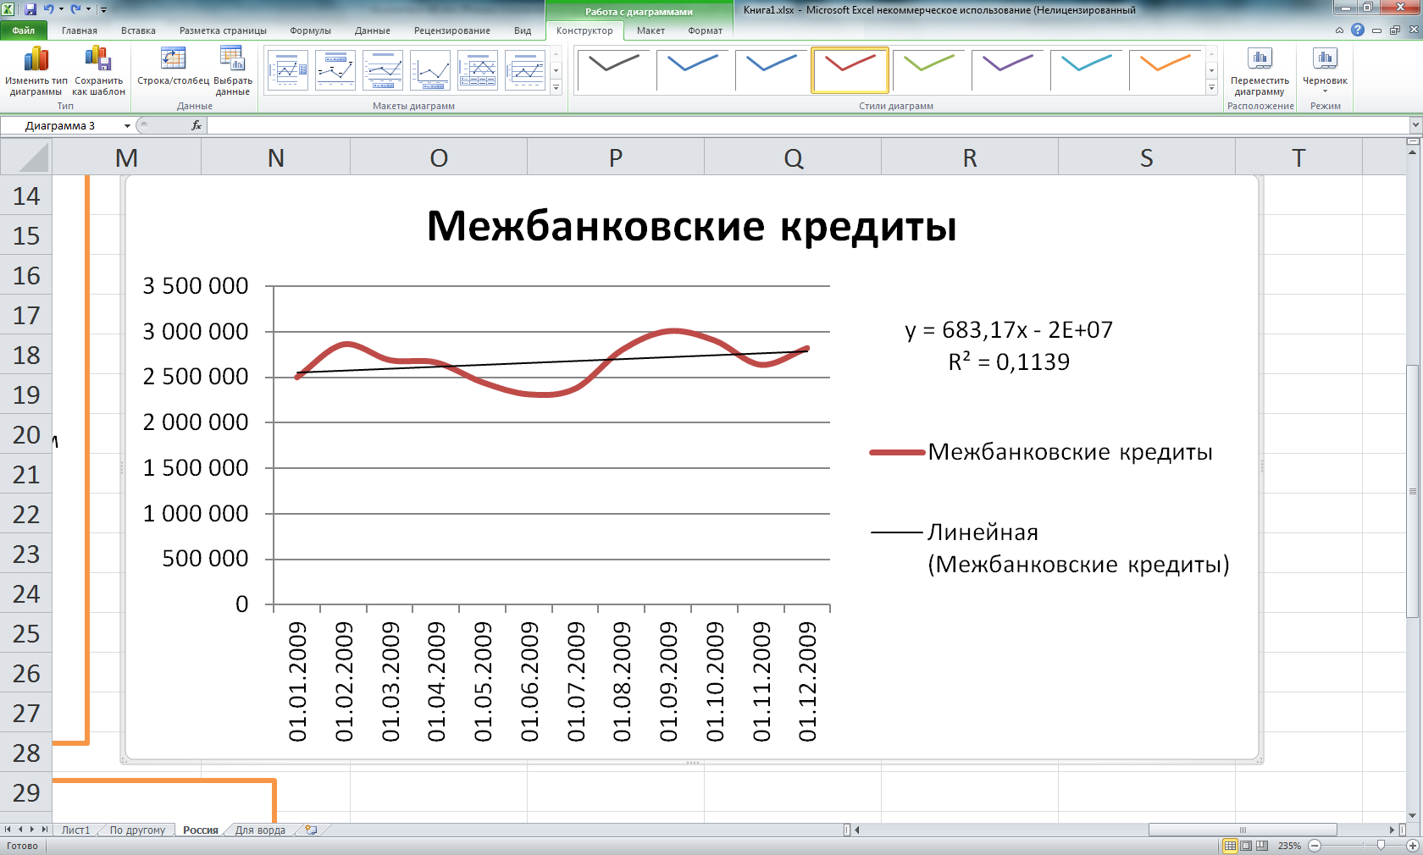This screenshot has width=1423, height=855.
Task: Open Excel help question mark icon
Action: coord(1358,30)
